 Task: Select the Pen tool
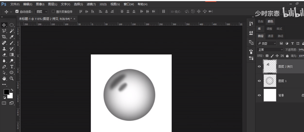pyautogui.click(x=4, y=67)
